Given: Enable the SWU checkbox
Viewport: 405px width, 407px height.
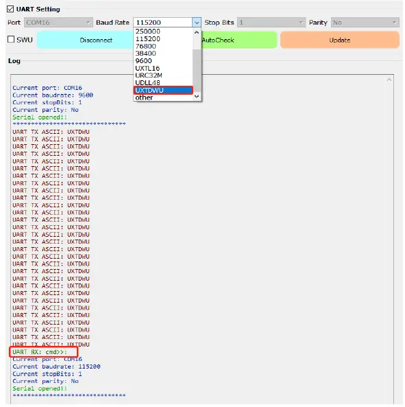Looking at the screenshot, I should (11, 39).
